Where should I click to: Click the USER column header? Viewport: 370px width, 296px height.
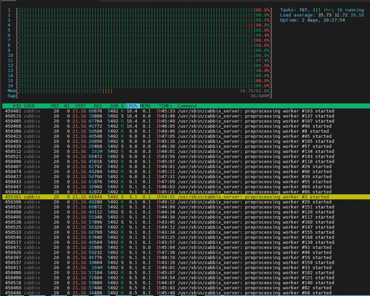point(29,106)
